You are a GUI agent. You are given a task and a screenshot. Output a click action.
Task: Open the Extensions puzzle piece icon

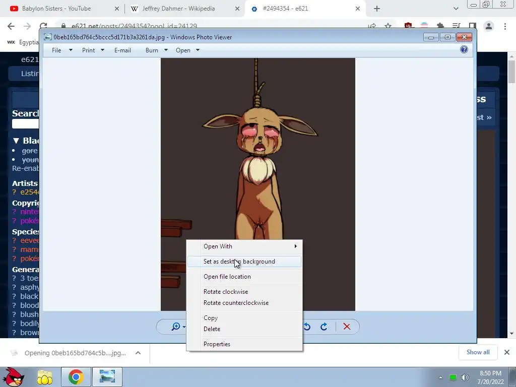pyautogui.click(x=440, y=26)
